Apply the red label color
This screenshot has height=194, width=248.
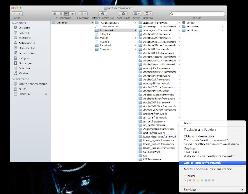point(190,180)
